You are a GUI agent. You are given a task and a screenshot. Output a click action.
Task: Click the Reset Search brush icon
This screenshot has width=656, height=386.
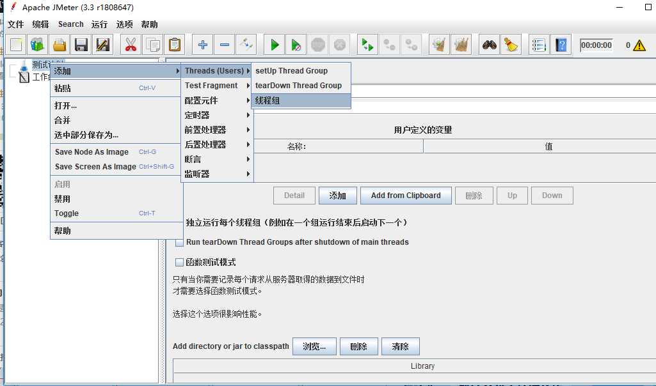tap(511, 45)
